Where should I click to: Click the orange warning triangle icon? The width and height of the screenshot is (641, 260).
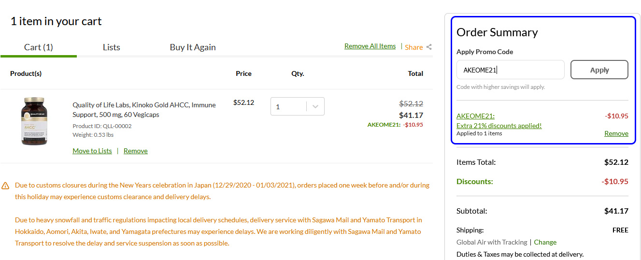pyautogui.click(x=5, y=185)
